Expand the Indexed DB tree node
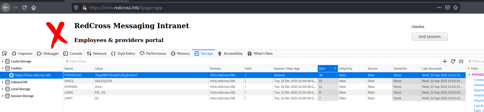This screenshot has width=484, height=112. pos(3,82)
